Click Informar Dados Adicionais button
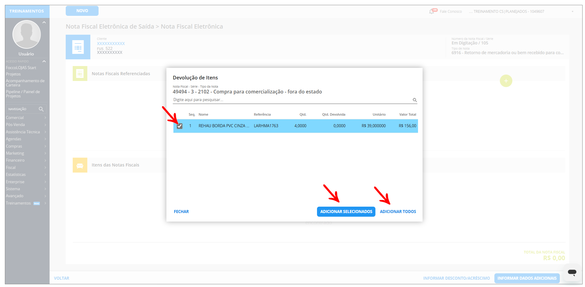Screen dimensions: 585x287 coord(527,278)
